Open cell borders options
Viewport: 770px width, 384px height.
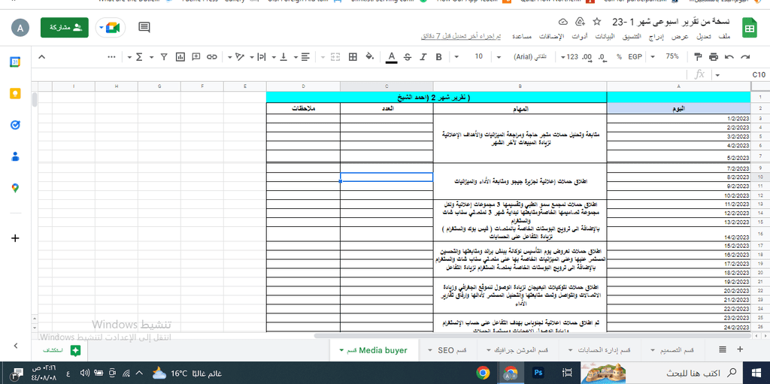click(353, 57)
